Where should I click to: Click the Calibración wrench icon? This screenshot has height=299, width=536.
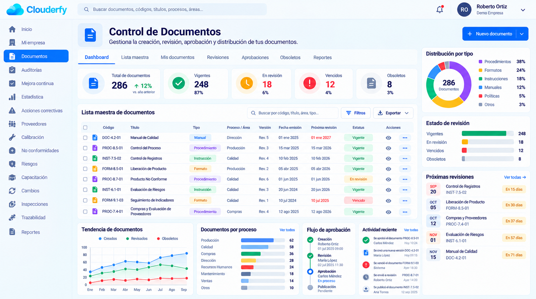pos(12,137)
